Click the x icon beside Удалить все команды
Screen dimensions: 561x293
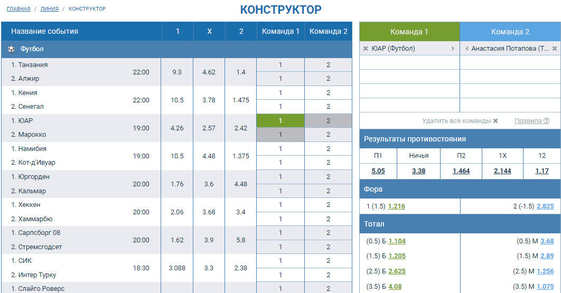[x=495, y=121]
